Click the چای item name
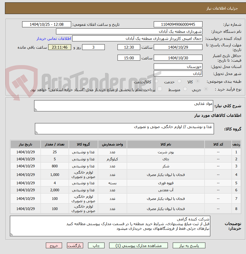This screenshot has height=254, width=246. 166,159
